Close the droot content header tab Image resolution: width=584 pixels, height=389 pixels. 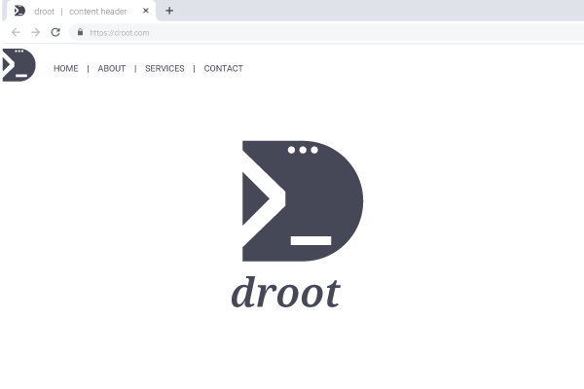click(146, 11)
